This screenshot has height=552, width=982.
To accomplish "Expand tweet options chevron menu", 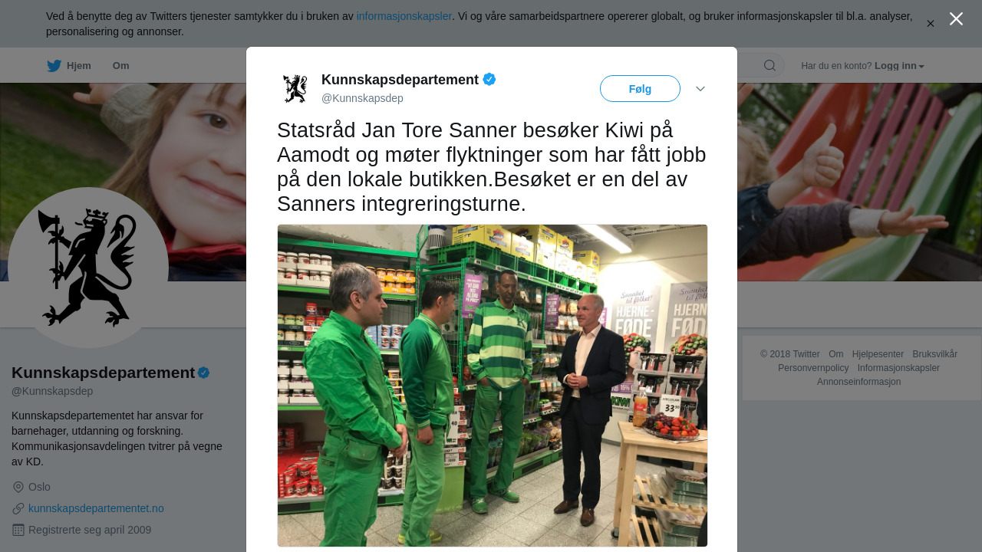I will [x=700, y=89].
